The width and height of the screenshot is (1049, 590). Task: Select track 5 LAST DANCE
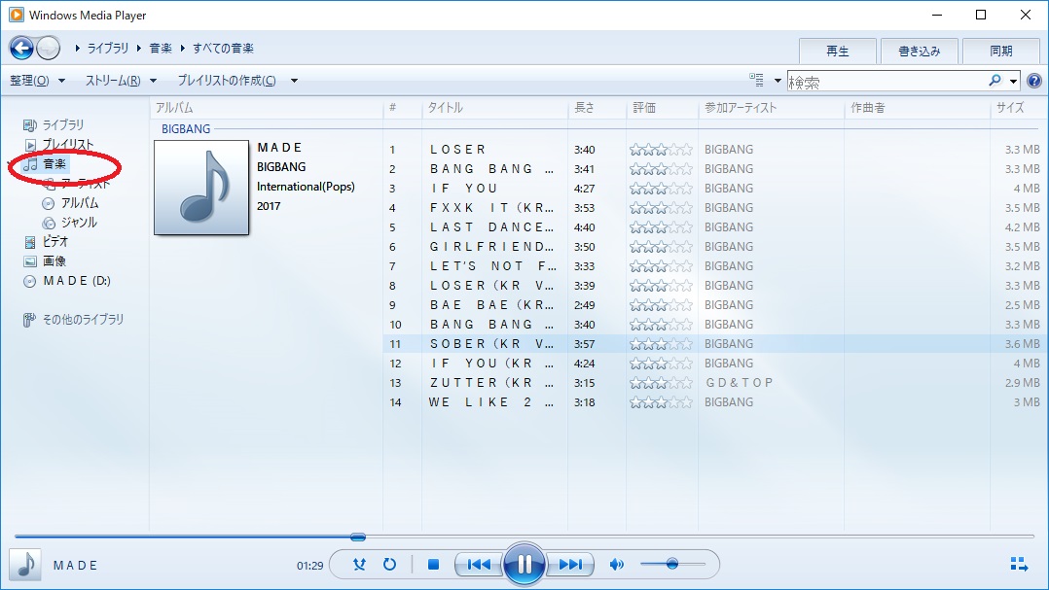[491, 227]
